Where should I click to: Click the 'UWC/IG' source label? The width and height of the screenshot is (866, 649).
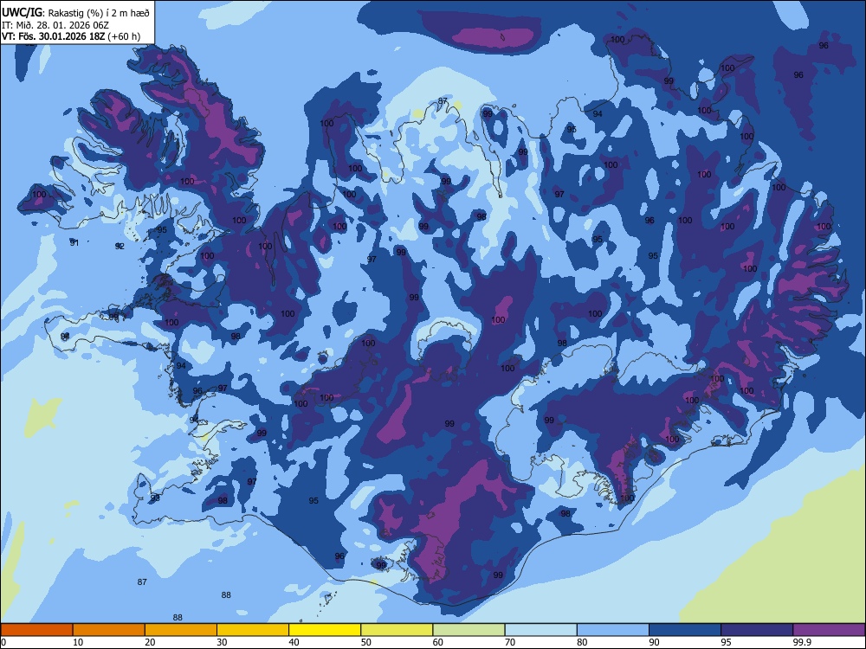tap(22, 12)
